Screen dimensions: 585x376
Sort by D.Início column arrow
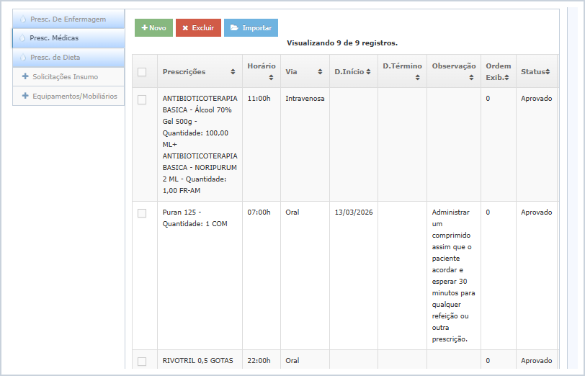pos(368,71)
